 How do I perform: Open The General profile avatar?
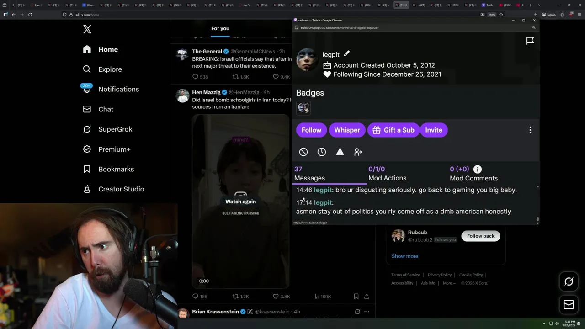tap(183, 54)
